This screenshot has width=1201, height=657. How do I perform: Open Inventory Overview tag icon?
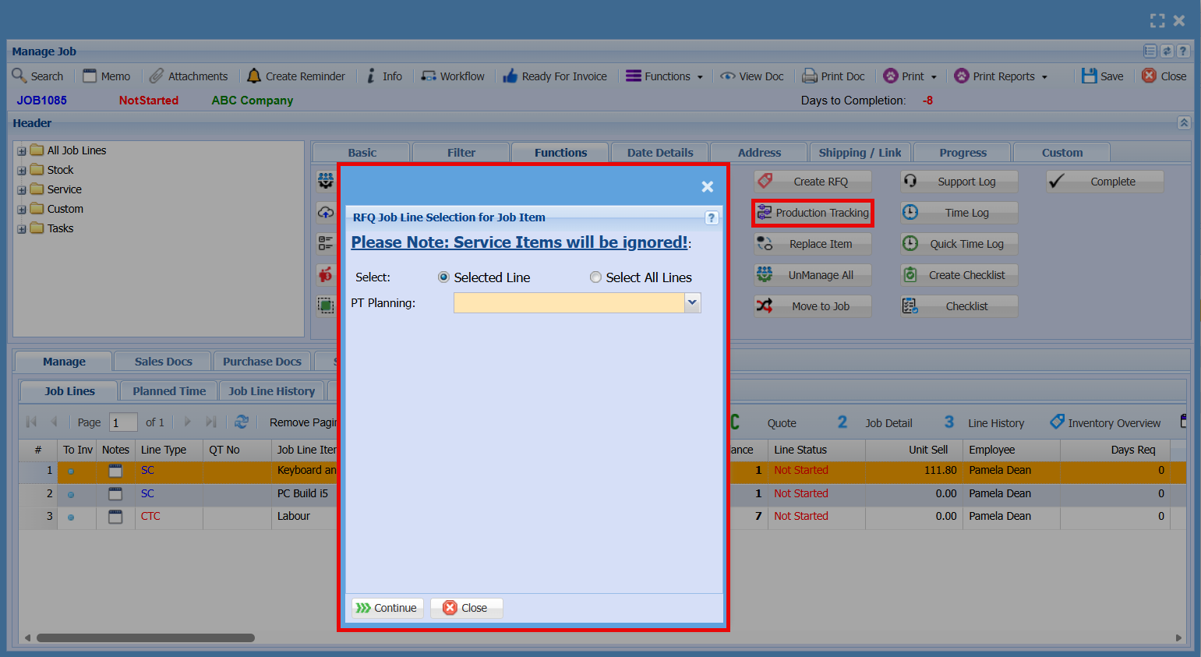click(1057, 422)
